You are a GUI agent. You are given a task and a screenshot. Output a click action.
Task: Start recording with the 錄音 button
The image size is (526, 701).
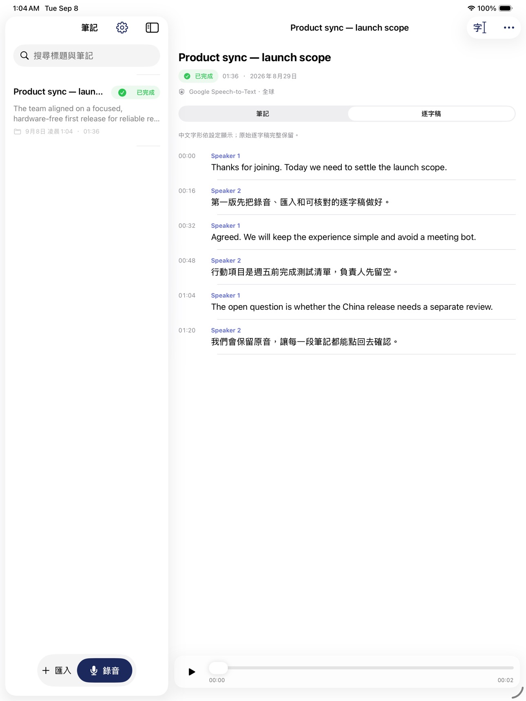tap(105, 670)
